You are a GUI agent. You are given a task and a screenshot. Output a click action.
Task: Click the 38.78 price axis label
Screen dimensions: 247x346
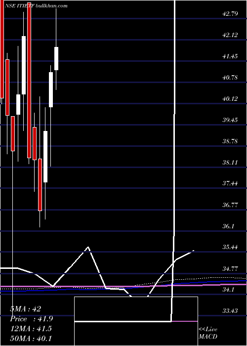tap(230, 141)
